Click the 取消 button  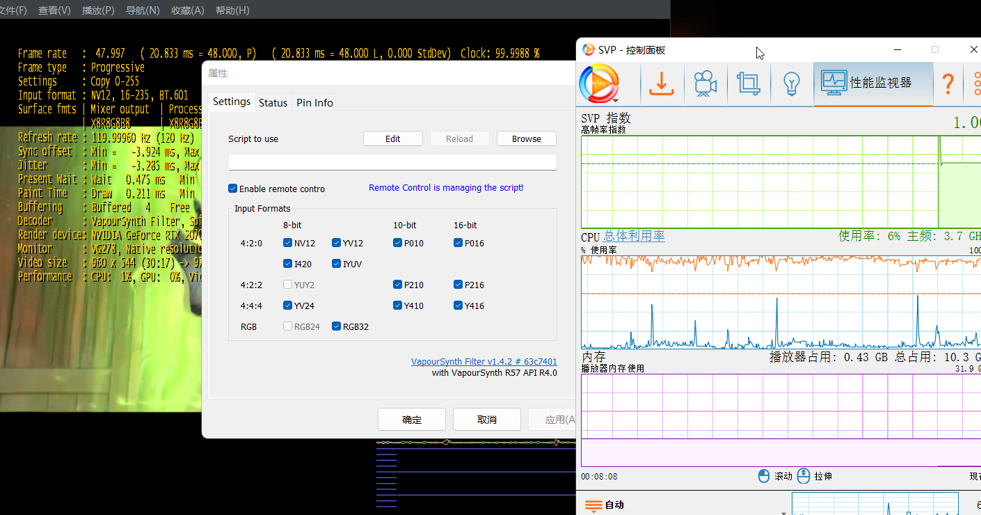pos(487,420)
